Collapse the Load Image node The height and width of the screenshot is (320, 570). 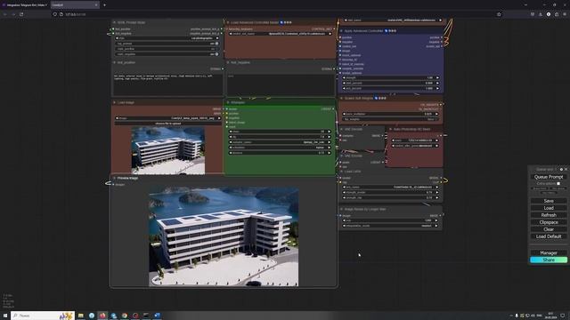click(x=114, y=103)
